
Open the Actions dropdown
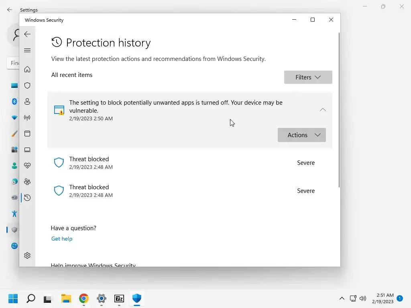(x=302, y=135)
